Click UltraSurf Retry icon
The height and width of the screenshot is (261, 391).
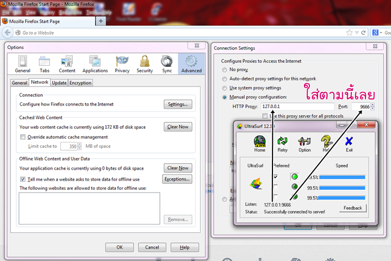282,144
